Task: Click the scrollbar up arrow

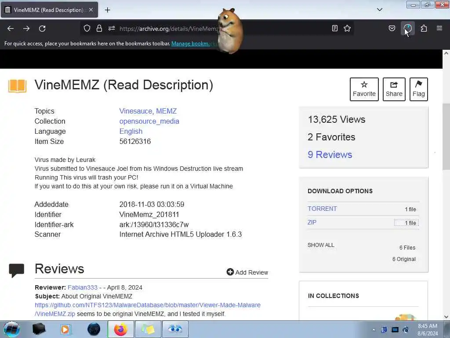Action: [x=446, y=53]
